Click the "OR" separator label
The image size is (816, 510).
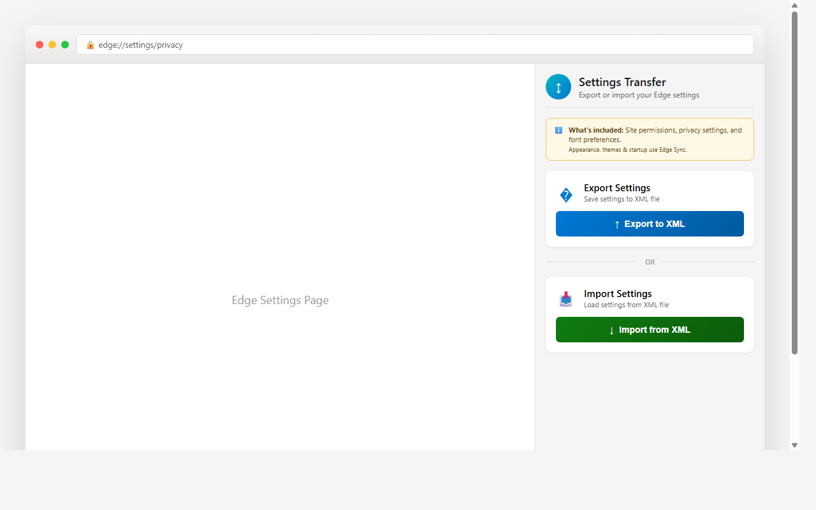(x=650, y=262)
